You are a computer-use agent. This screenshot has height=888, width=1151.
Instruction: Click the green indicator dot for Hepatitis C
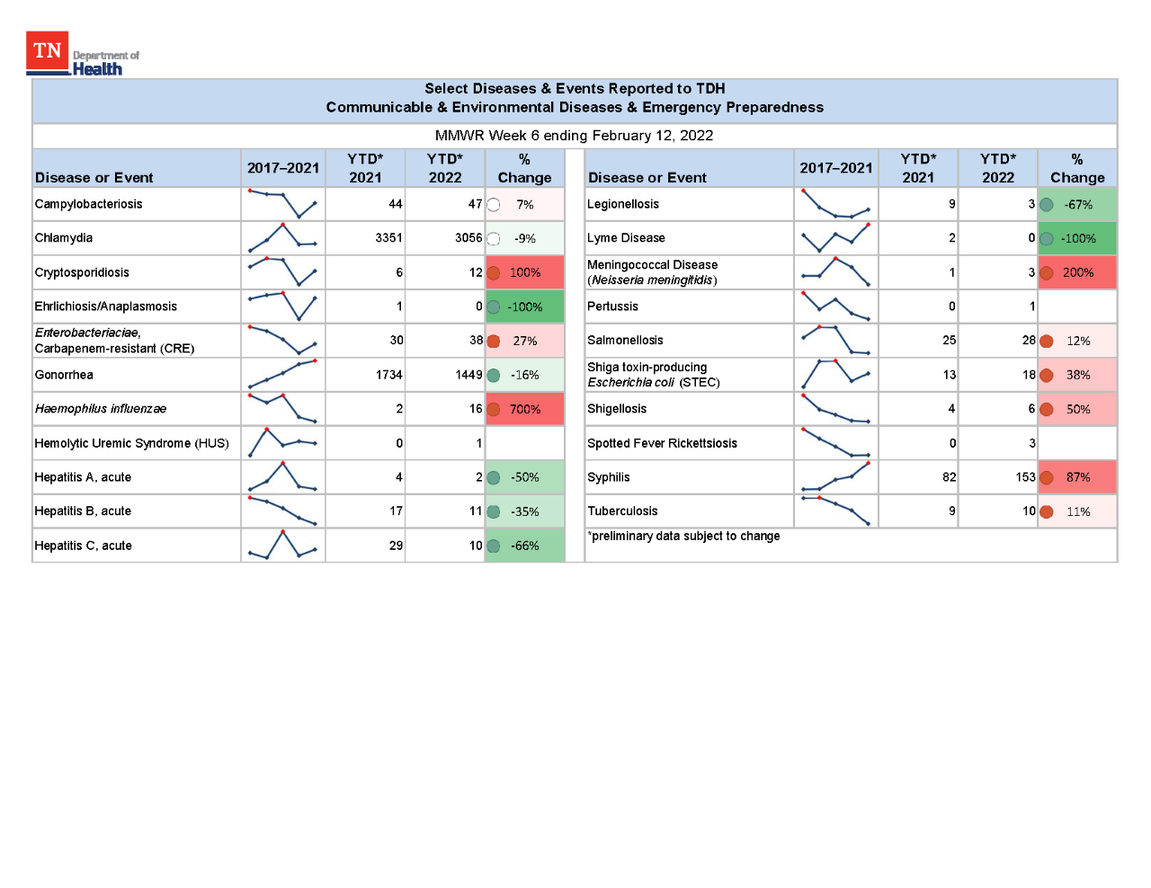click(494, 546)
